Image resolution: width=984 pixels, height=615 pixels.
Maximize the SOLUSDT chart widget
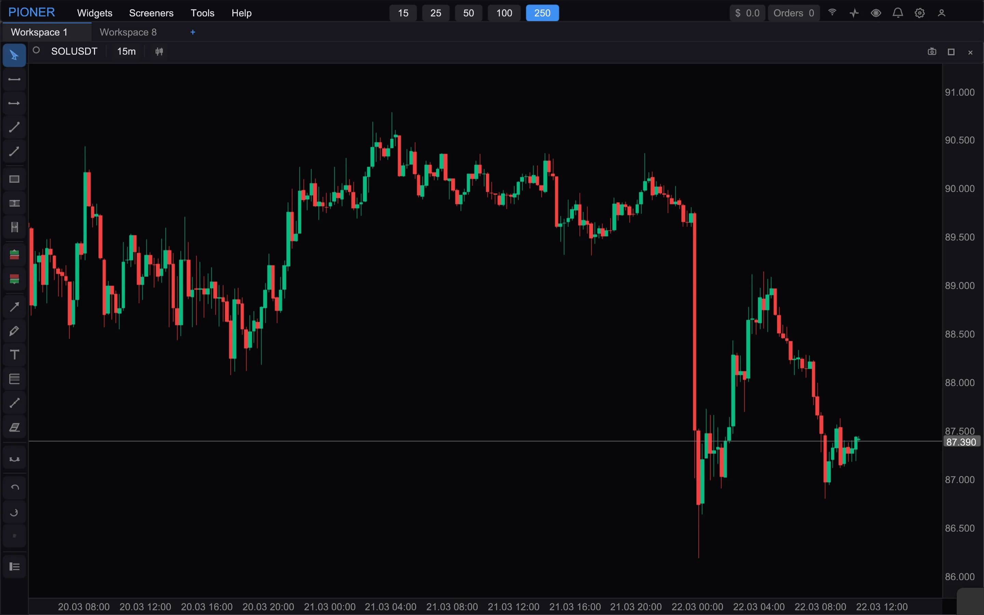tap(951, 52)
